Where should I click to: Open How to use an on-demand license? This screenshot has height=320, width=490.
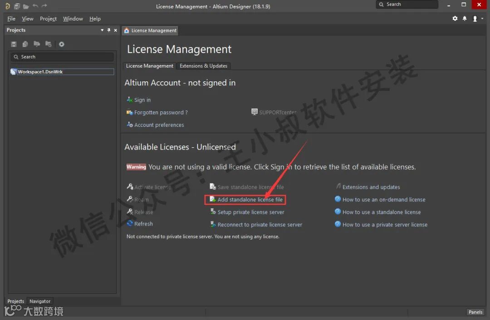coord(384,200)
